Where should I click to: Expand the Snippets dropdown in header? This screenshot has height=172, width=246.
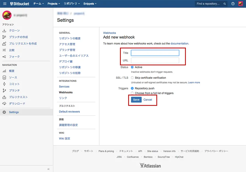coord(90,4)
